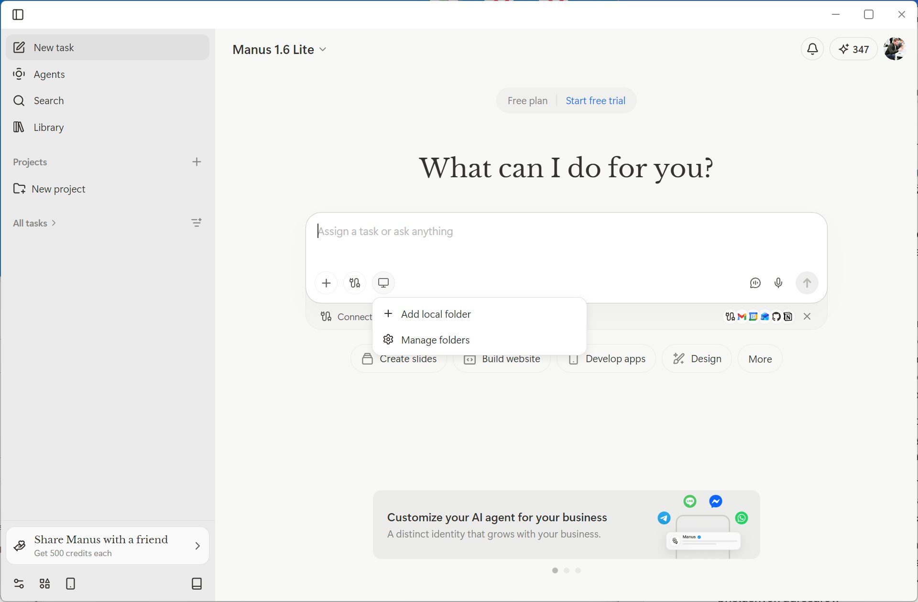Open the notifications bell

(x=812, y=49)
